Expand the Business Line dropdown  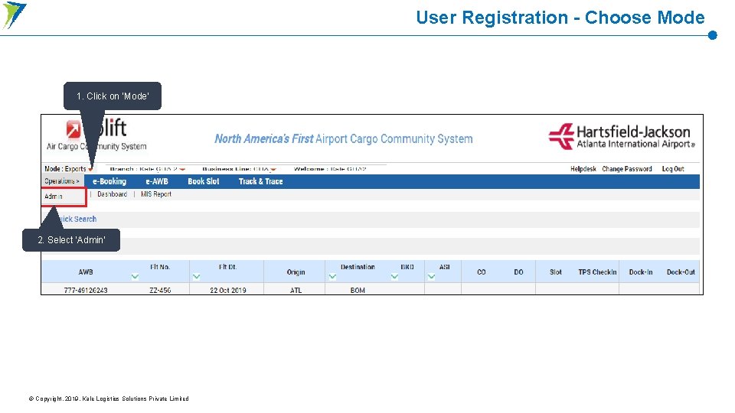pos(273,170)
